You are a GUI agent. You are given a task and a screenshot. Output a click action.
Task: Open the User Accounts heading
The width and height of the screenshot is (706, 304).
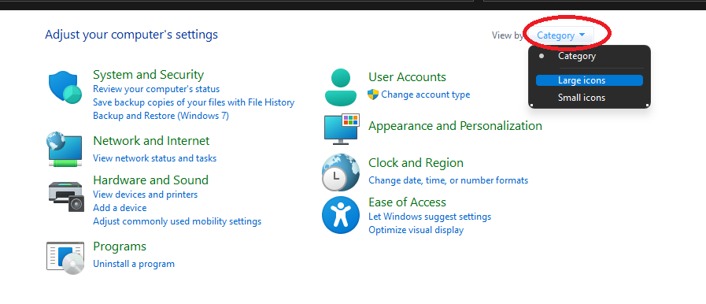tap(407, 77)
